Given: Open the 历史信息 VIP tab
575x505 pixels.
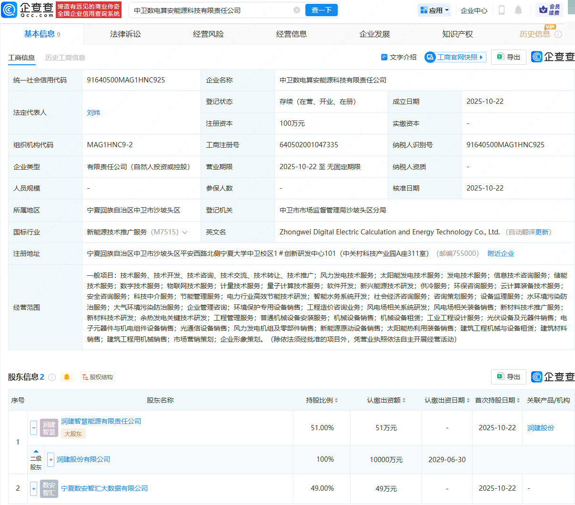Looking at the screenshot, I should [x=535, y=34].
